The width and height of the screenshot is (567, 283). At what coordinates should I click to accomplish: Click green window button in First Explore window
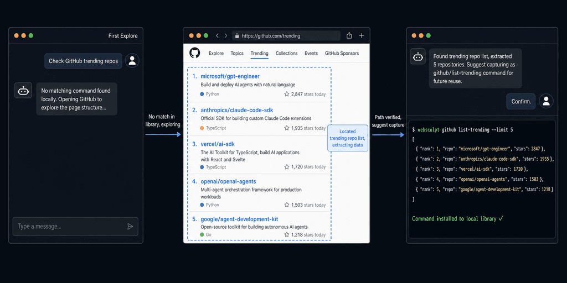click(x=31, y=35)
